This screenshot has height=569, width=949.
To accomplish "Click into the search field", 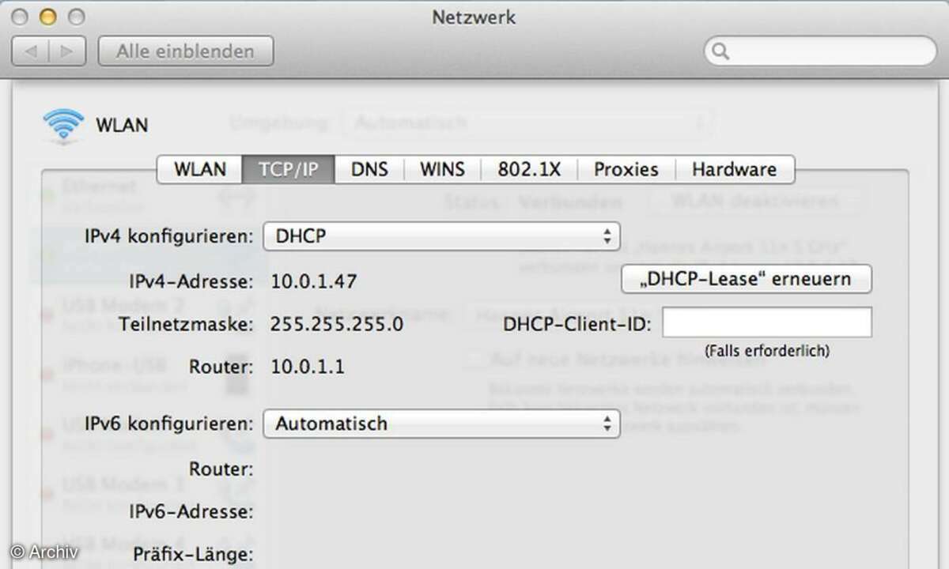I will (820, 51).
